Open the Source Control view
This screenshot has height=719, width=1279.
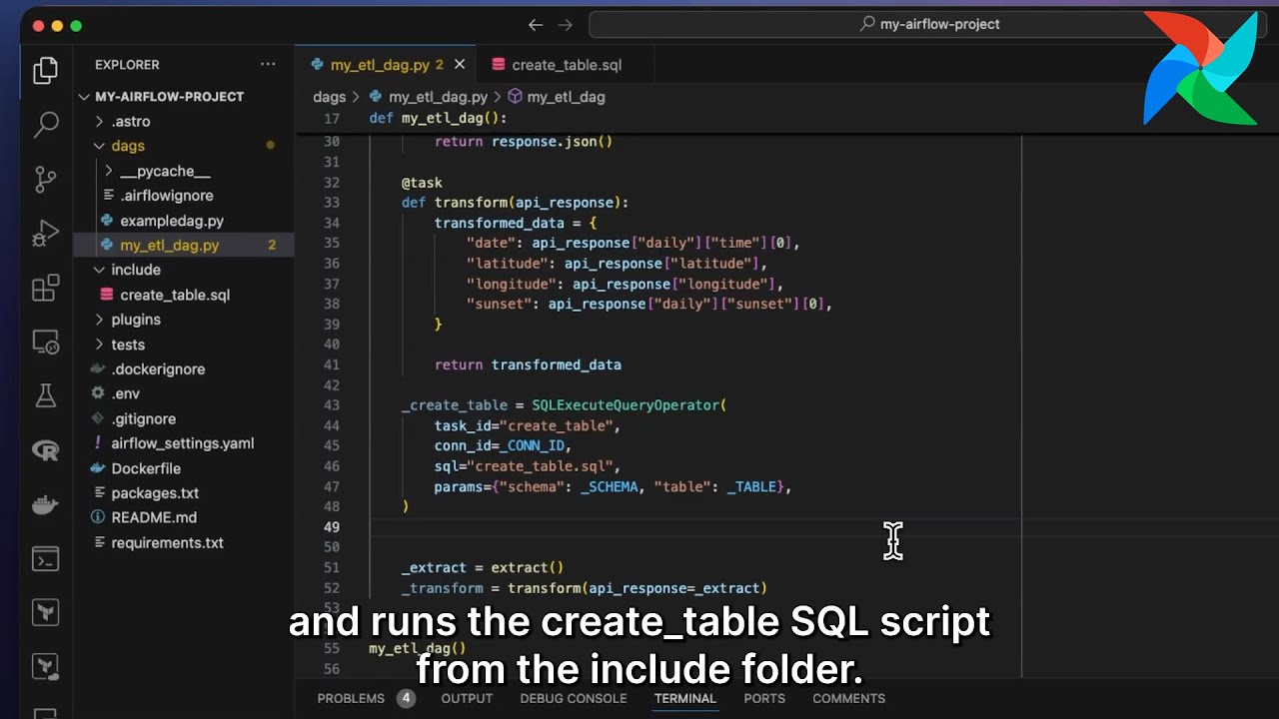click(45, 180)
